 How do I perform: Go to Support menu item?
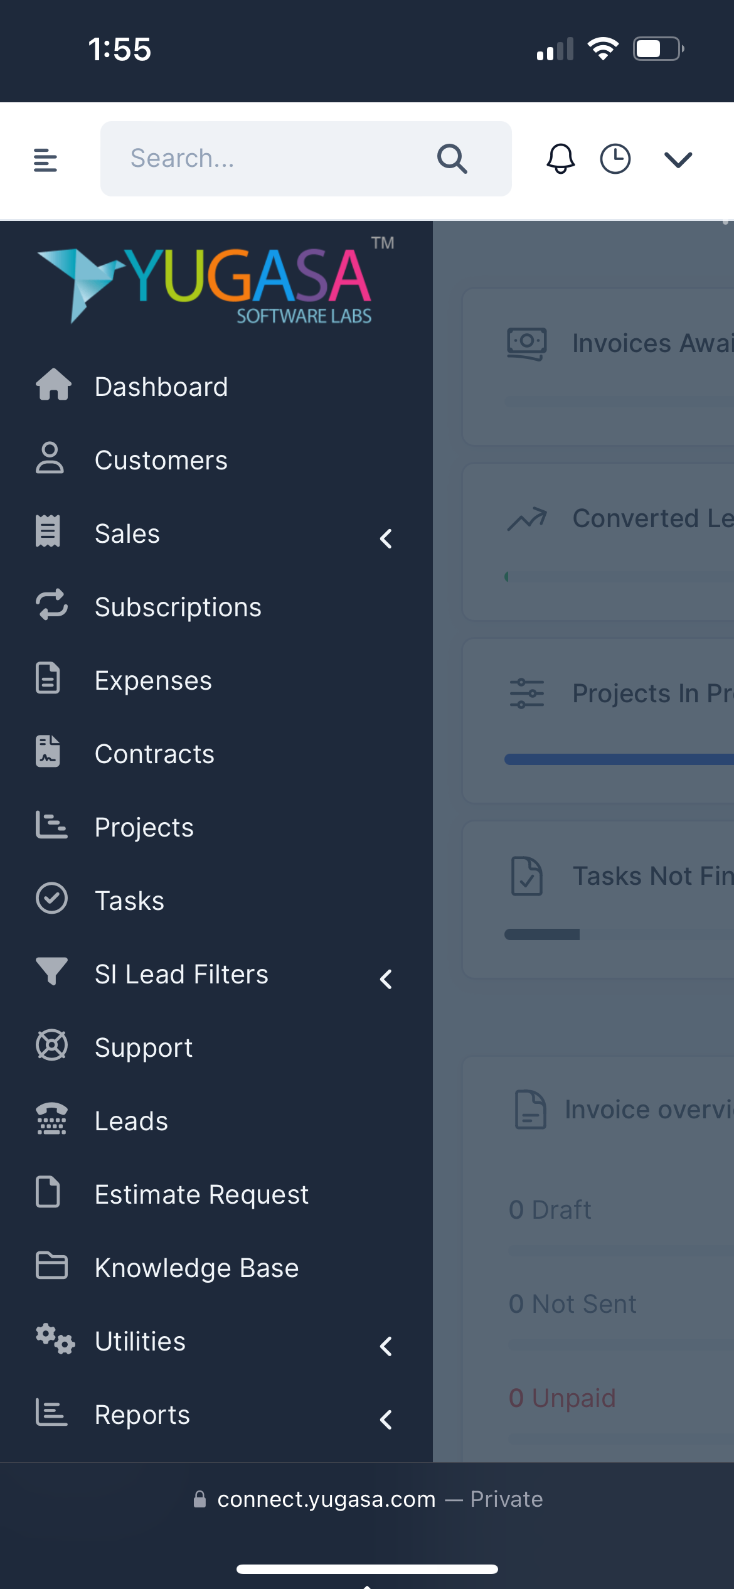coord(216,1047)
